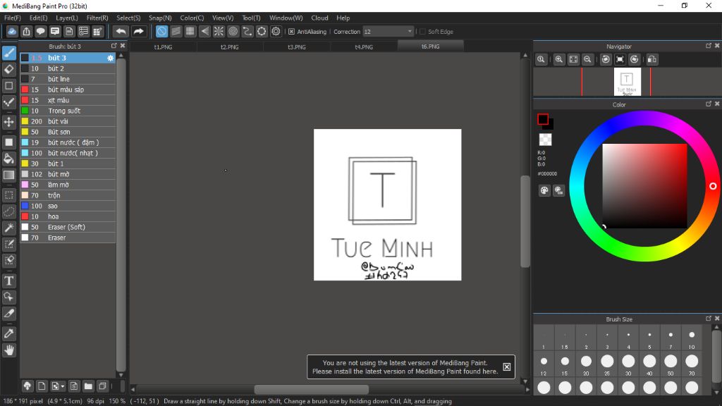Image resolution: width=722 pixels, height=406 pixels.
Task: Select the "bút nước ( đậm )" brush
Action: tap(67, 142)
